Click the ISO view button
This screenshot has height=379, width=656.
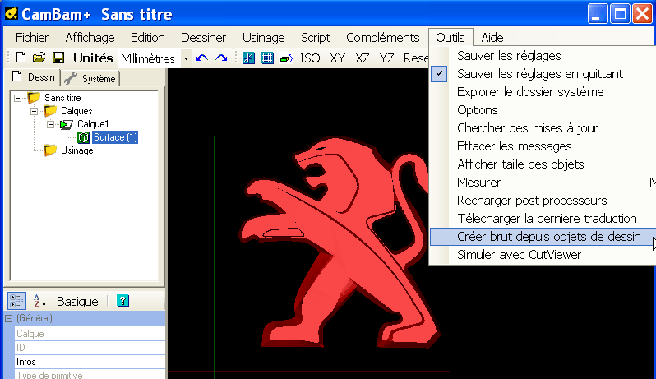click(310, 58)
